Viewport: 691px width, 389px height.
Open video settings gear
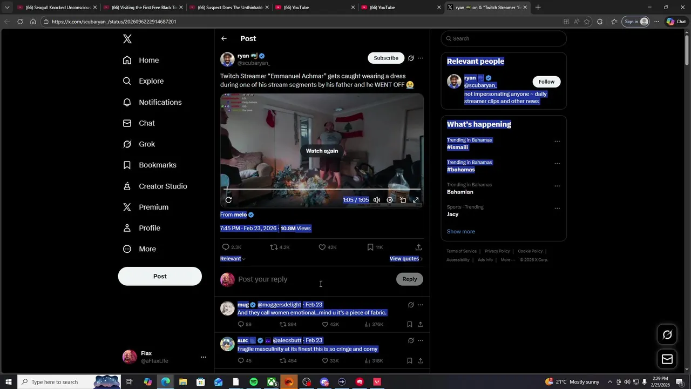(x=390, y=200)
